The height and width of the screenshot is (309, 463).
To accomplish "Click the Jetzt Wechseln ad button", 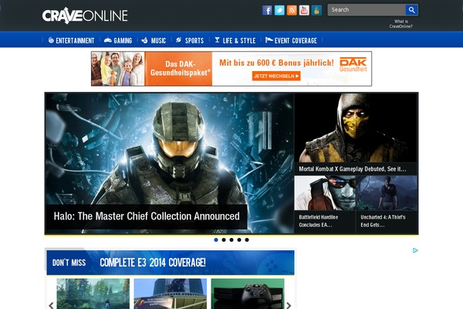I will pyautogui.click(x=276, y=76).
